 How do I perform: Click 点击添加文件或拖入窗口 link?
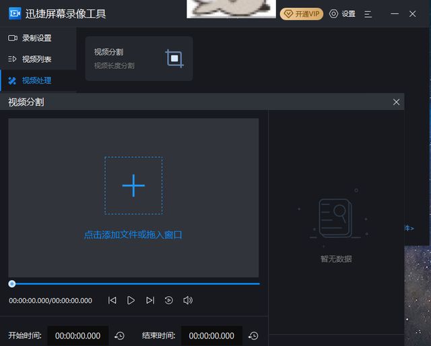click(133, 235)
